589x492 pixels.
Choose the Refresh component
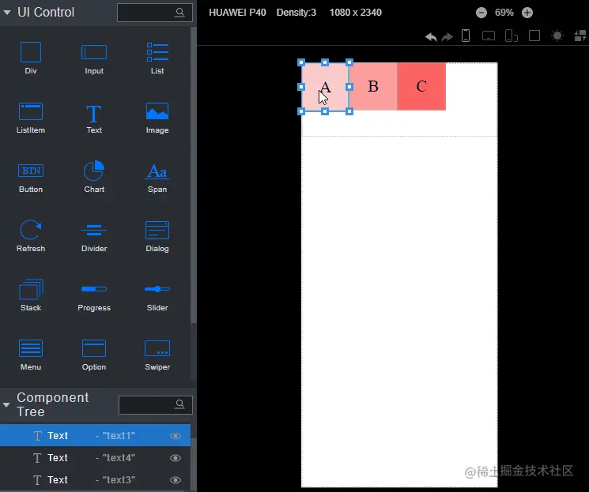[x=30, y=236]
